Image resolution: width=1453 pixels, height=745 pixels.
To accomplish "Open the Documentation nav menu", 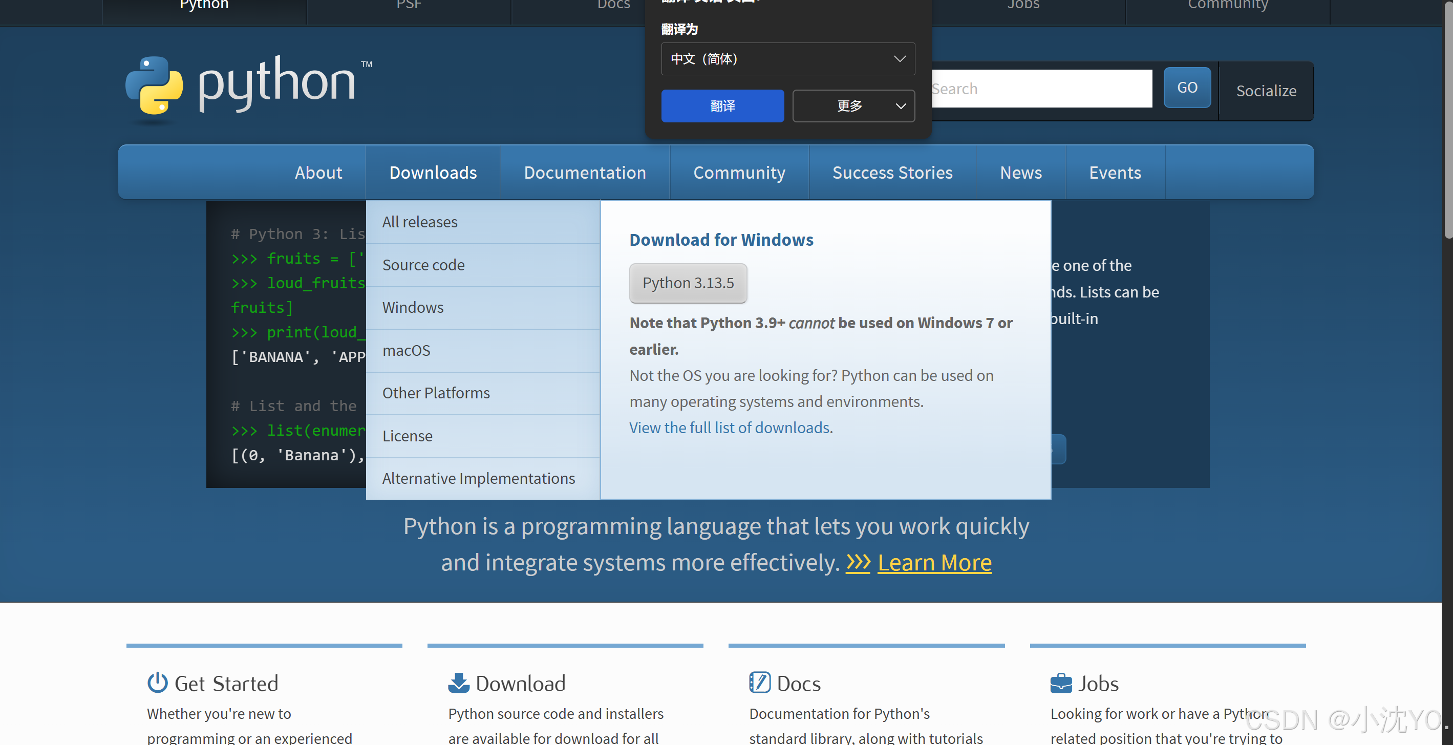I will tap(585, 172).
